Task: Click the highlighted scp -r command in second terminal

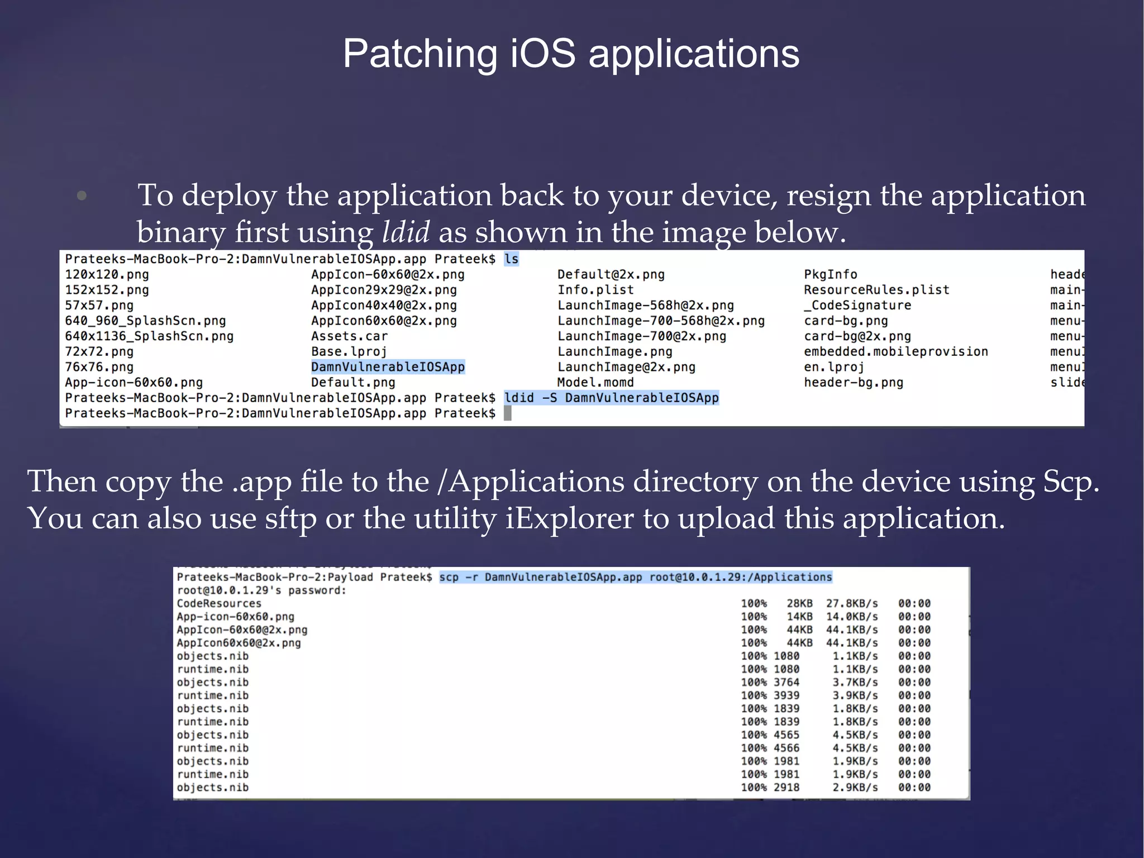Action: point(636,577)
